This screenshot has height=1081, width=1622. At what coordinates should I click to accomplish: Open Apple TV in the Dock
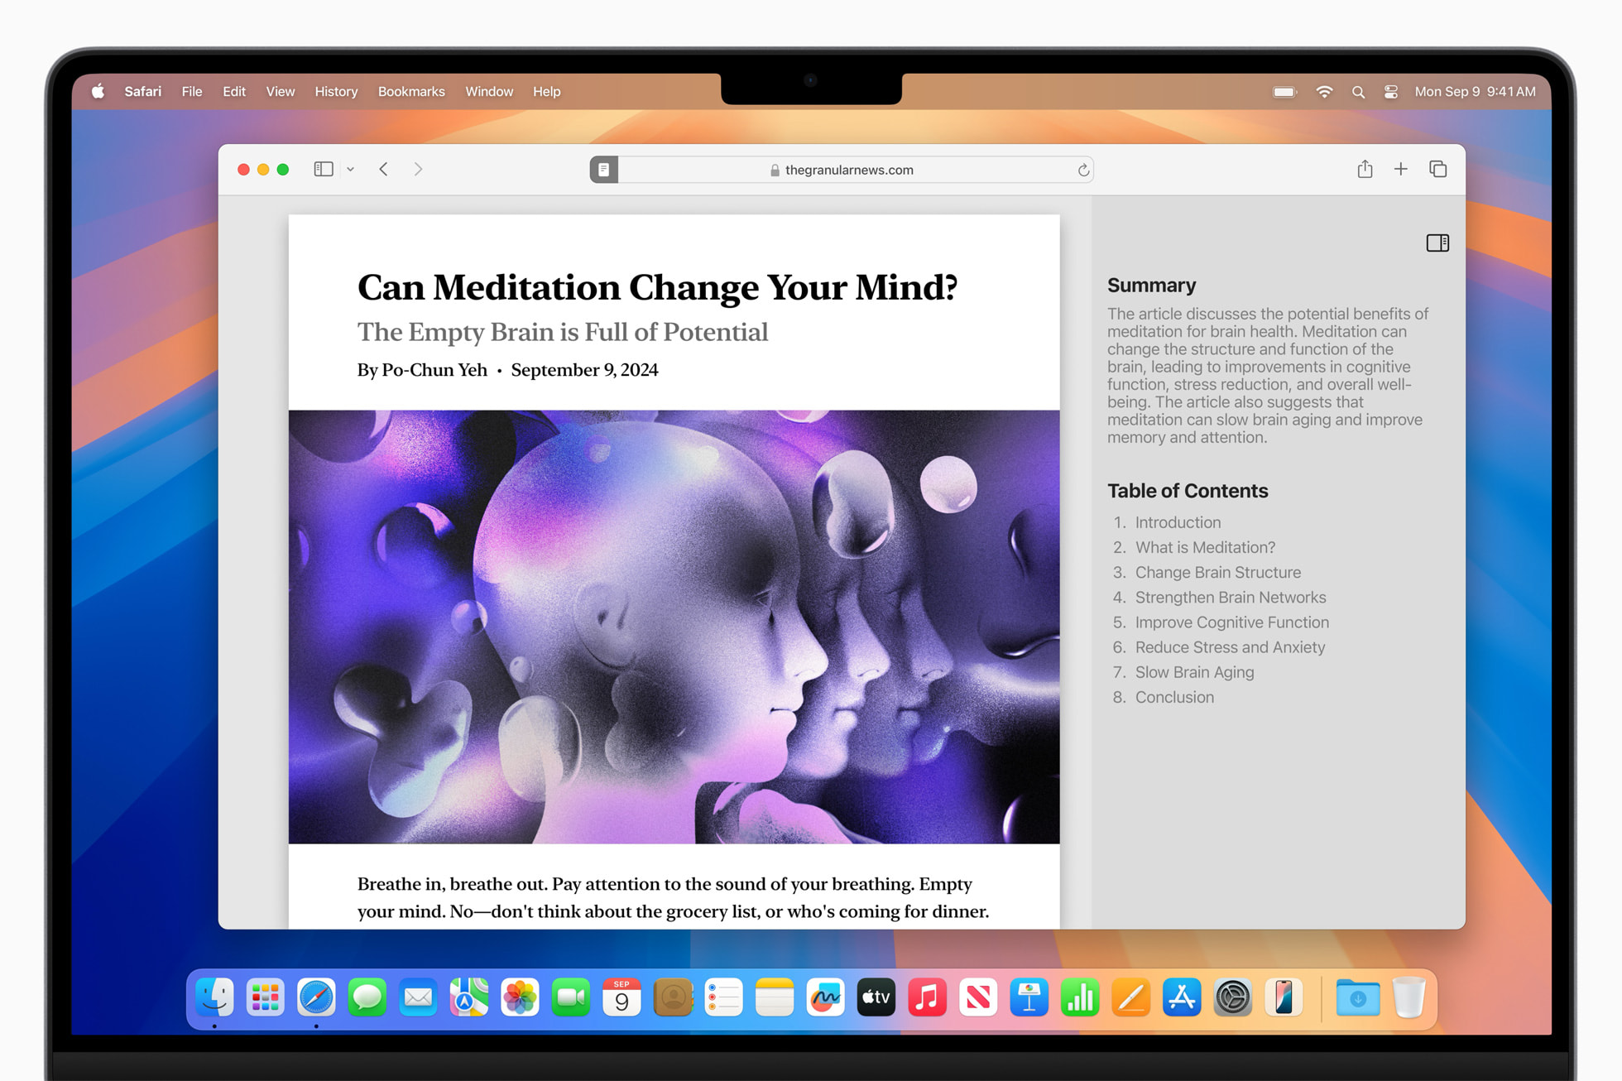876,997
